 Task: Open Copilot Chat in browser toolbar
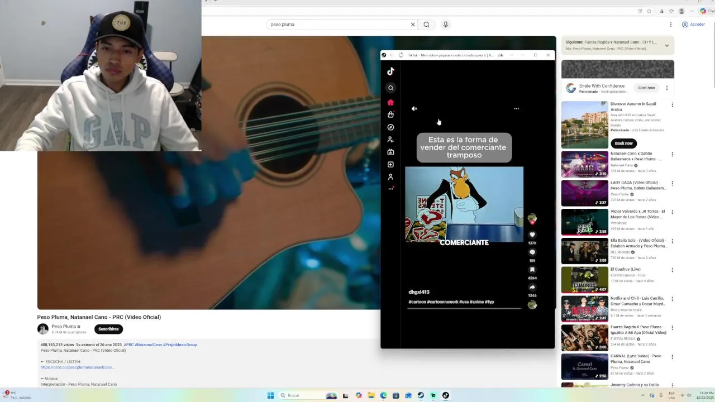(706, 11)
